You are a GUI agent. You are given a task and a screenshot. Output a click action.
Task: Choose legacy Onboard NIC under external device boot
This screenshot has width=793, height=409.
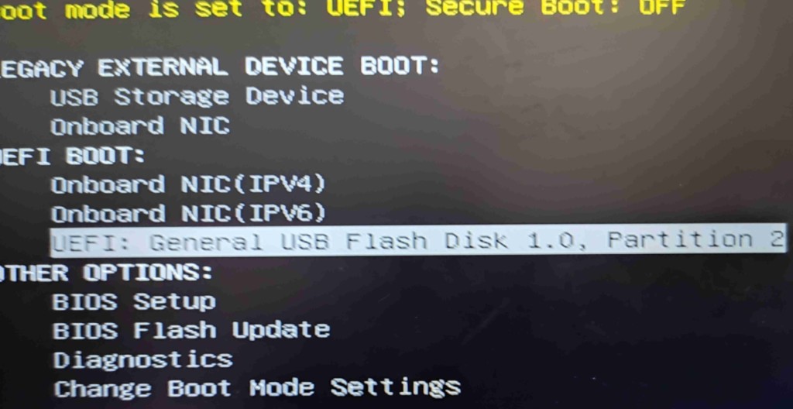coord(141,126)
